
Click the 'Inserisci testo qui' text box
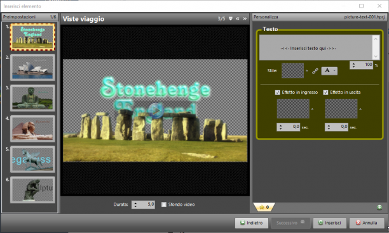pyautogui.click(x=316, y=47)
